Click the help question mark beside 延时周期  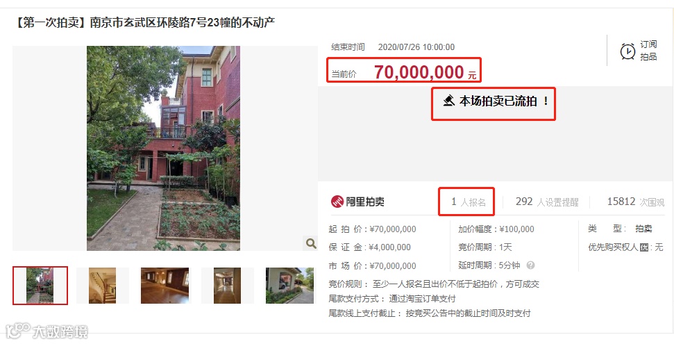[530, 265]
